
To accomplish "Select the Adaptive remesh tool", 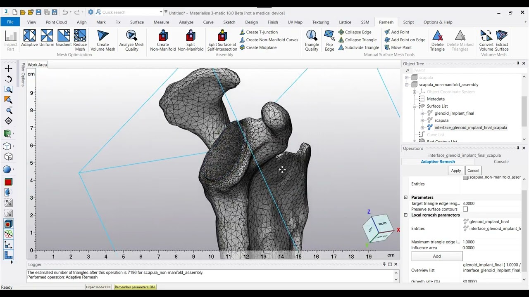I will click(x=29, y=38).
